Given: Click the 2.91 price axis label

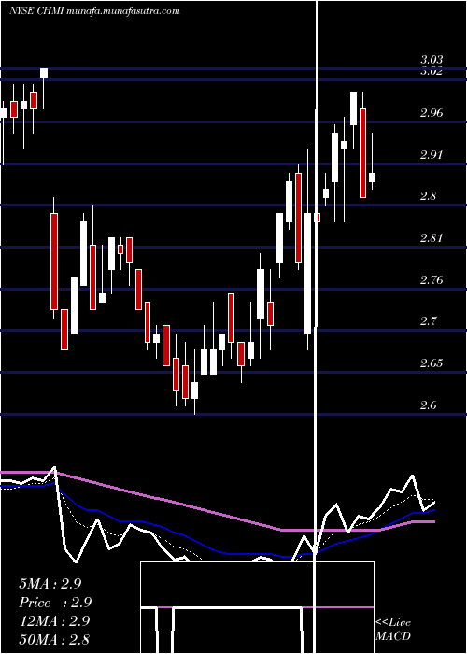Looking at the screenshot, I should pos(432,155).
